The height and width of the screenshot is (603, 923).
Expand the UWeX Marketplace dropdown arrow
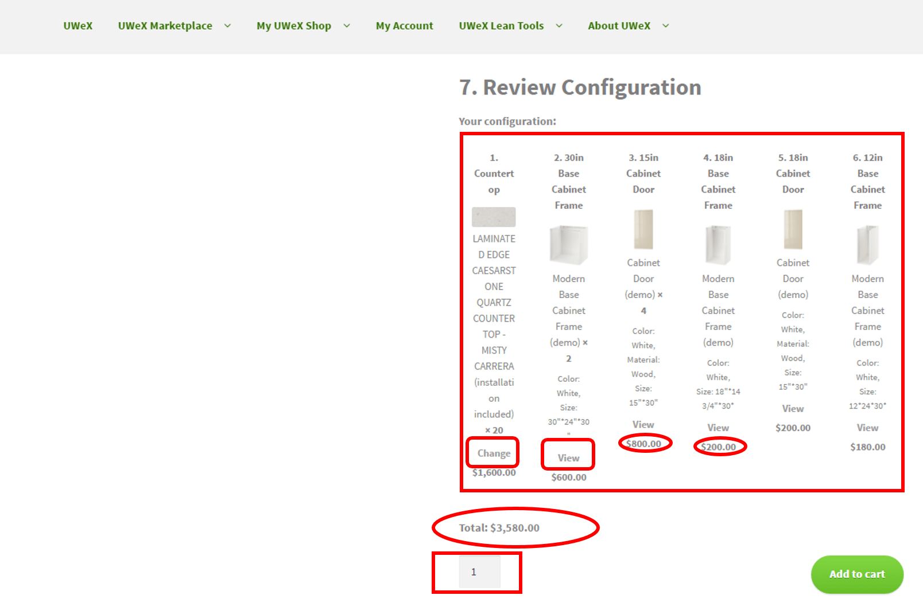(x=227, y=26)
